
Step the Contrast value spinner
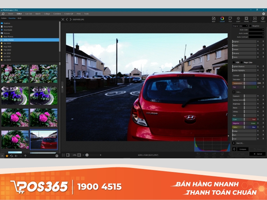(263, 75)
